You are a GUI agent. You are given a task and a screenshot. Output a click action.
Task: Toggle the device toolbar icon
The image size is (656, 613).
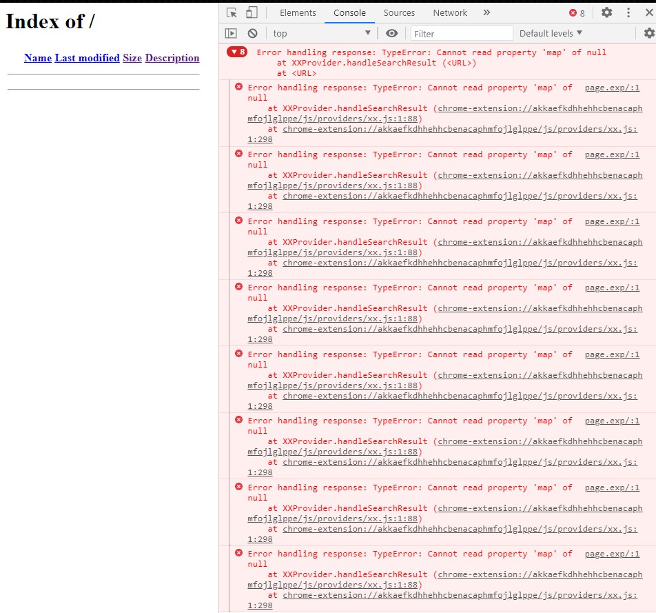252,12
